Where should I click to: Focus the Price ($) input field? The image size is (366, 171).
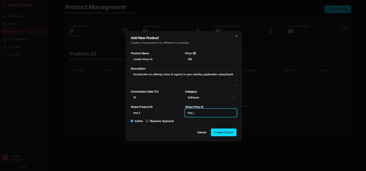click(x=210, y=59)
